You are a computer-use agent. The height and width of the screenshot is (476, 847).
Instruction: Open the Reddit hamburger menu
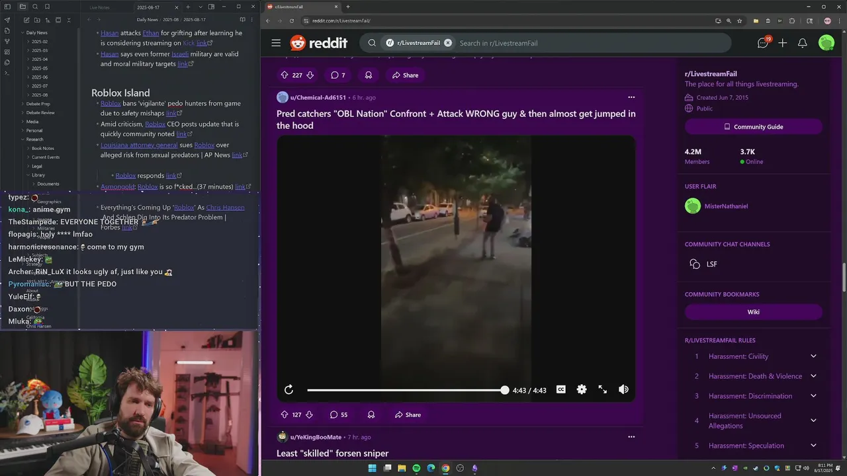[276, 43]
